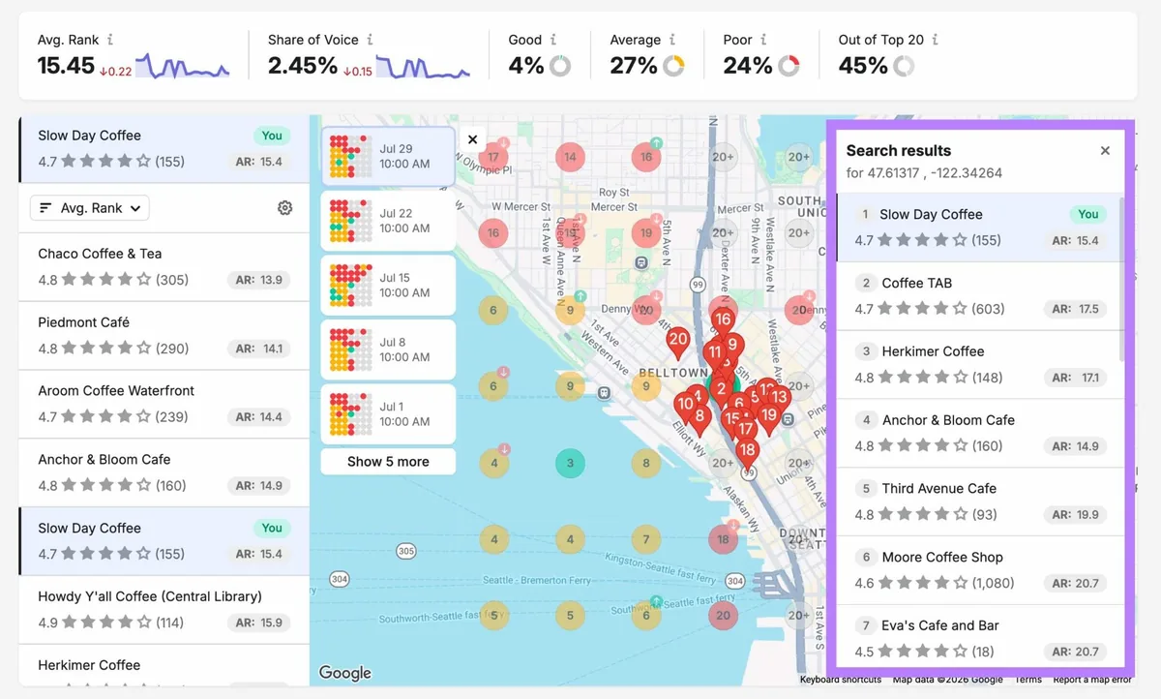Image resolution: width=1161 pixels, height=699 pixels.
Task: Click Slow Day Coffee ranked 1 in search results
Action: pos(976,227)
